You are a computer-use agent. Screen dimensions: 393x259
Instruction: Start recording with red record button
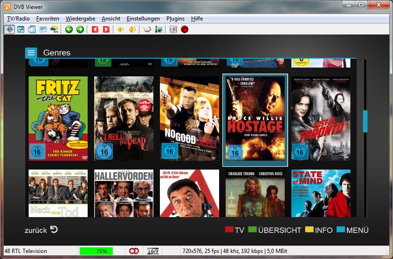185,29
